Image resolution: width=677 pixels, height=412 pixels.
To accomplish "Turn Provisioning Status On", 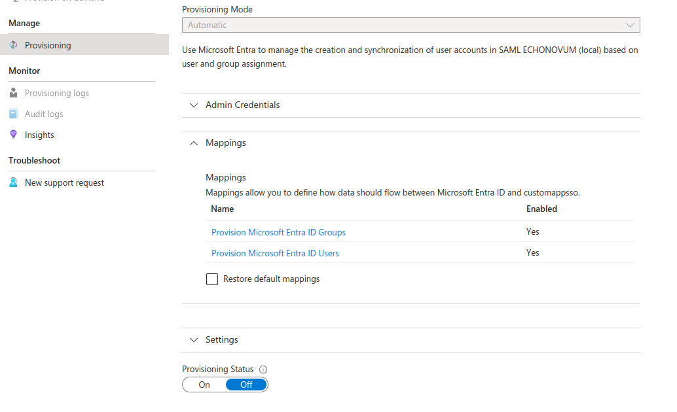I will click(204, 385).
